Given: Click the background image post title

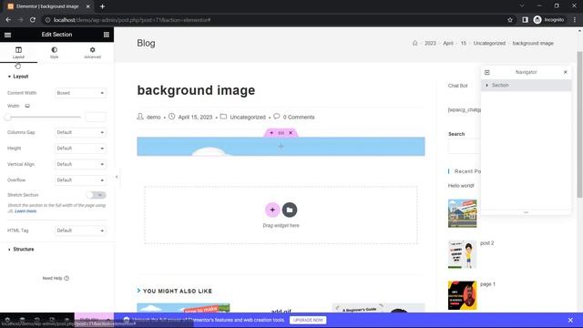Looking at the screenshot, I should click(197, 90).
